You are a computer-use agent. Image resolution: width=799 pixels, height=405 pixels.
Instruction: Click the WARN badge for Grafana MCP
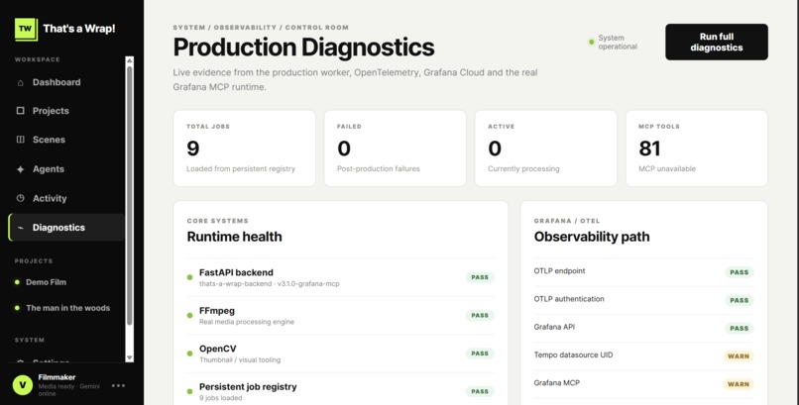pos(739,384)
